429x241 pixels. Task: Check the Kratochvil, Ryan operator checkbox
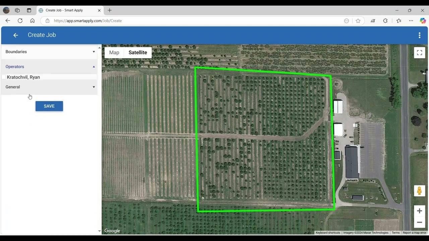(x=4, y=77)
